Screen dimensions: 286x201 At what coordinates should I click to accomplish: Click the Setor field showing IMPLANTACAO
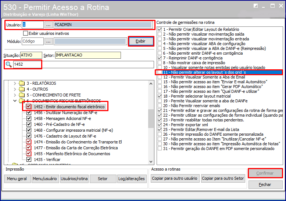pyautogui.click(x=88, y=55)
